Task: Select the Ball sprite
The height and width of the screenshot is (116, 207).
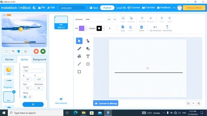Action: tap(9, 71)
